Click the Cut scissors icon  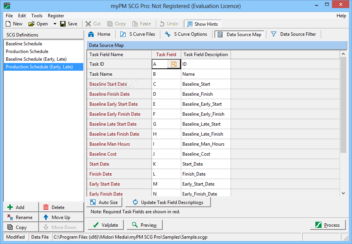pos(88,24)
